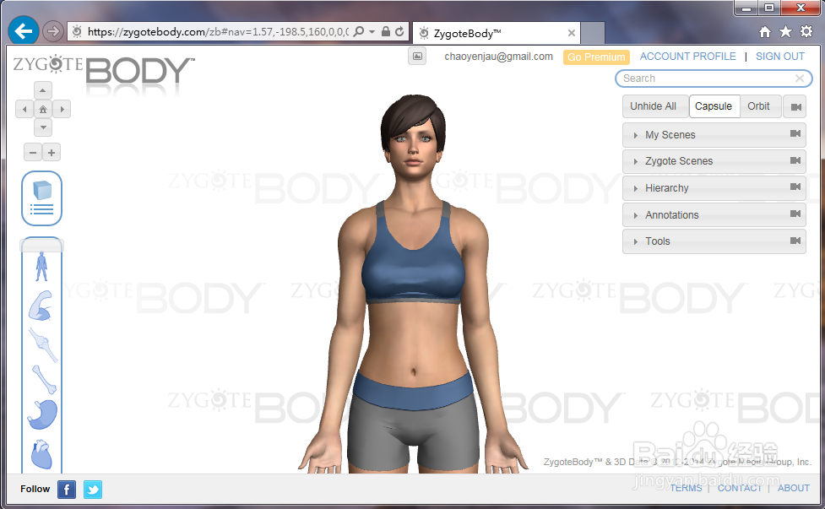
Task: Open browser favorites star icon
Action: click(785, 31)
